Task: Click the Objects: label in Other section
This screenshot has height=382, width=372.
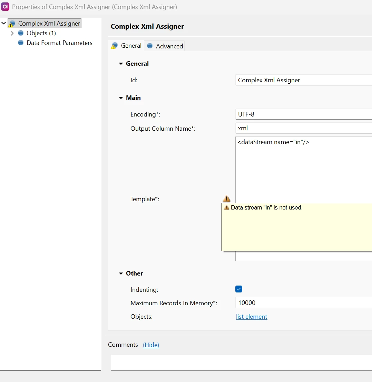Action: pyautogui.click(x=141, y=316)
